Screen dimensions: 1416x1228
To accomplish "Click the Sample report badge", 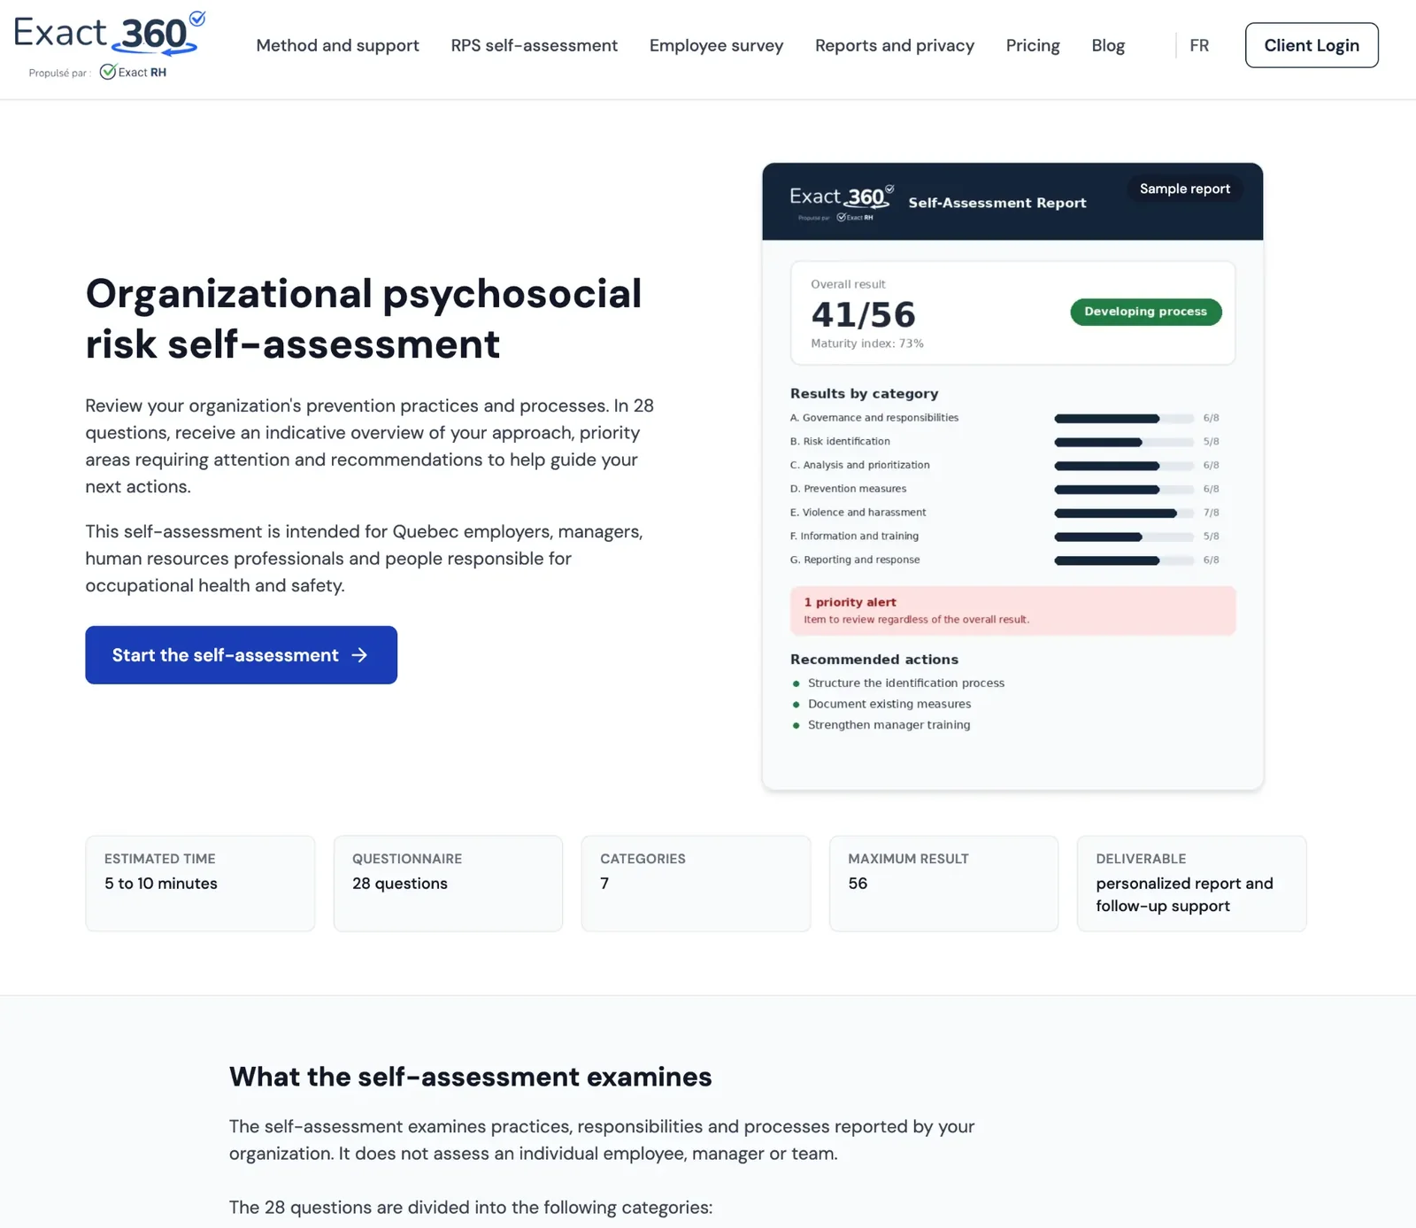I will click(1184, 189).
